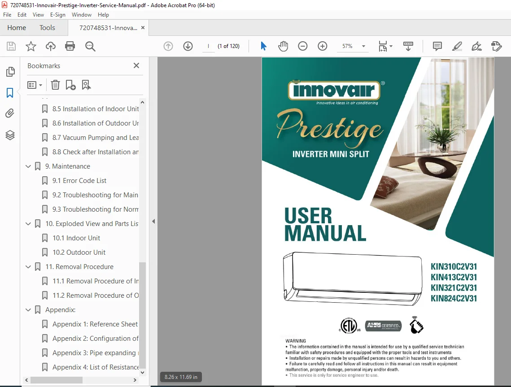Image resolution: width=511 pixels, height=387 pixels.
Task: Collapse the Appendix bookmark chevron
Action: [x=28, y=310]
